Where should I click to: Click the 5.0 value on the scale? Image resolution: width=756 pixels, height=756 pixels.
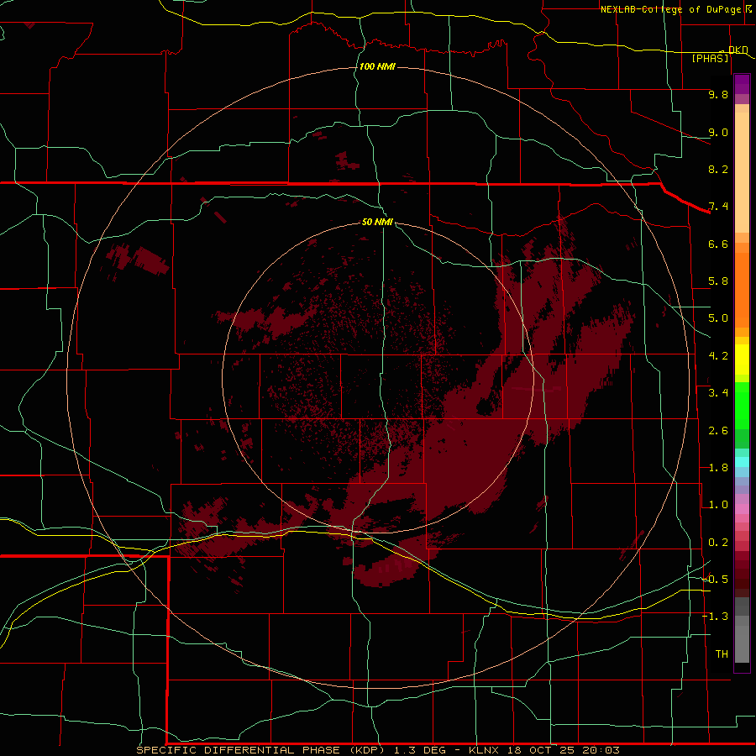pos(718,318)
